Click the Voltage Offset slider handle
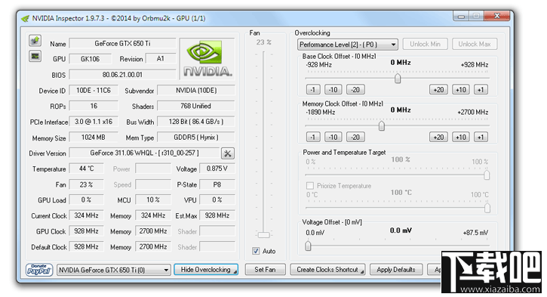The height and width of the screenshot is (297, 547). tap(308, 246)
